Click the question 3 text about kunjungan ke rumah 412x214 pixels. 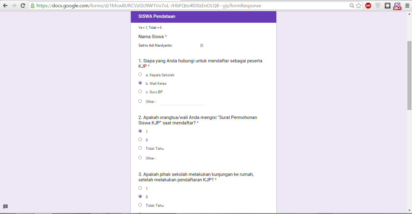pyautogui.click(x=196, y=177)
